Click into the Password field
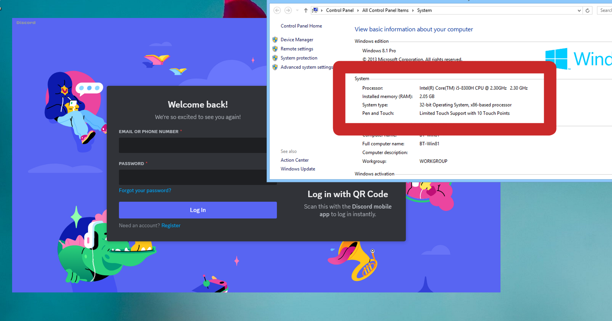The height and width of the screenshot is (321, 612). click(x=193, y=177)
